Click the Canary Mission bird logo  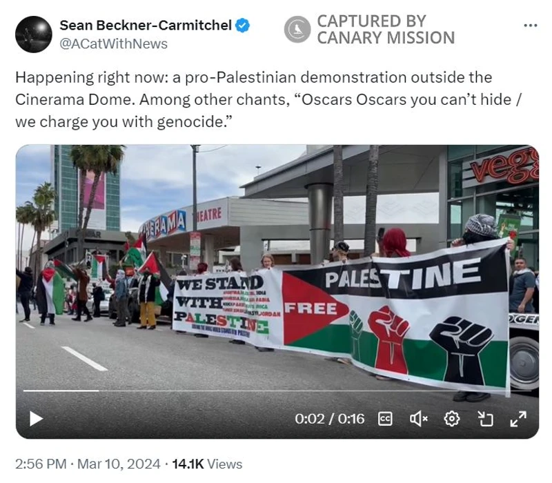297,29
